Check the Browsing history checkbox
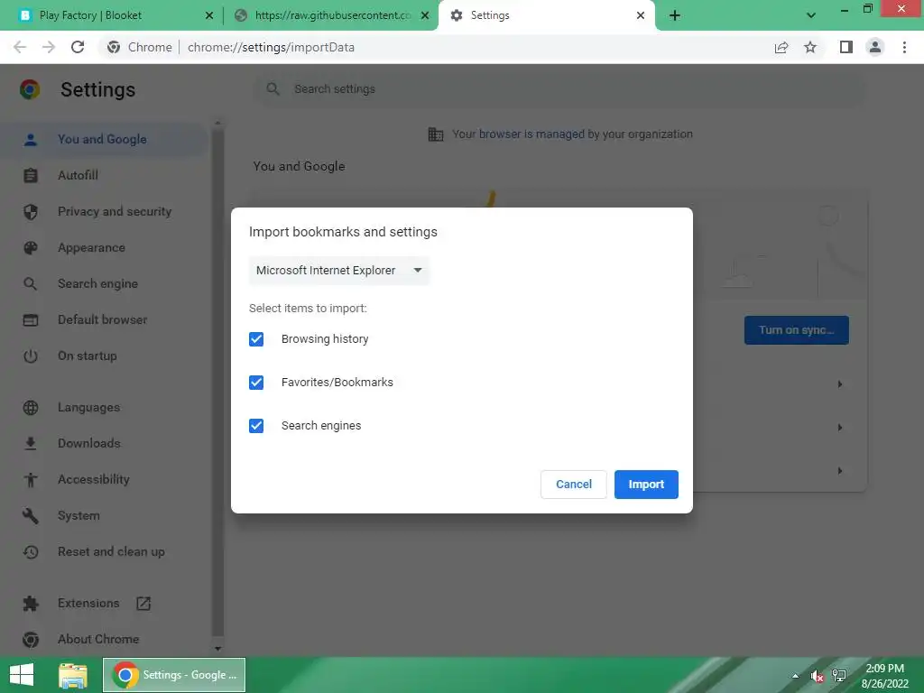This screenshot has height=693, width=924. point(255,339)
